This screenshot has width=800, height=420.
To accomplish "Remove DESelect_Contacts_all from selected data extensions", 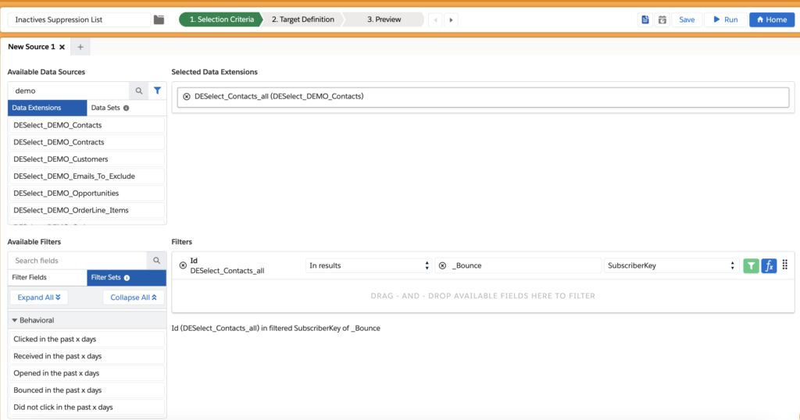I will click(186, 97).
